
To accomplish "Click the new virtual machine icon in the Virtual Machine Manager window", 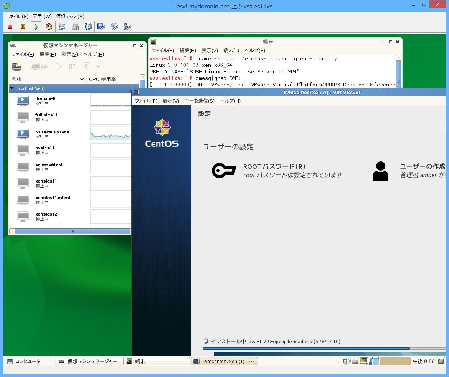I will pyautogui.click(x=17, y=66).
